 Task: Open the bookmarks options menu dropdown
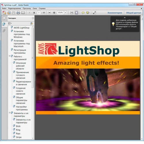tap(10, 23)
